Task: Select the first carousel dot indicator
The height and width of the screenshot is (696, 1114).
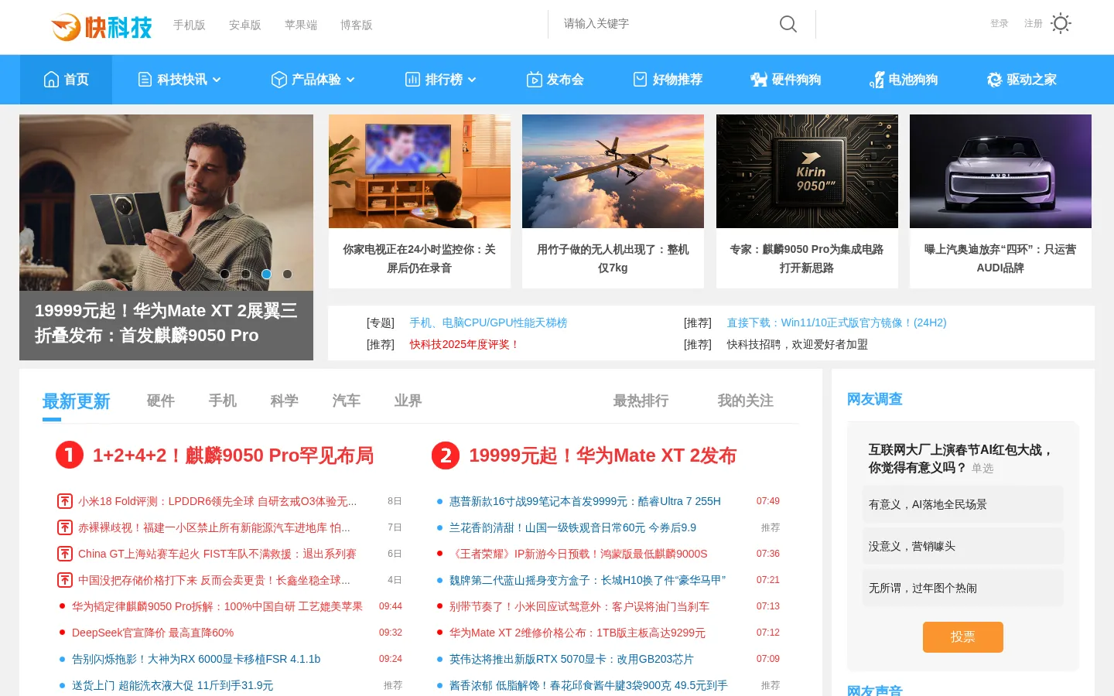Action: (x=224, y=274)
